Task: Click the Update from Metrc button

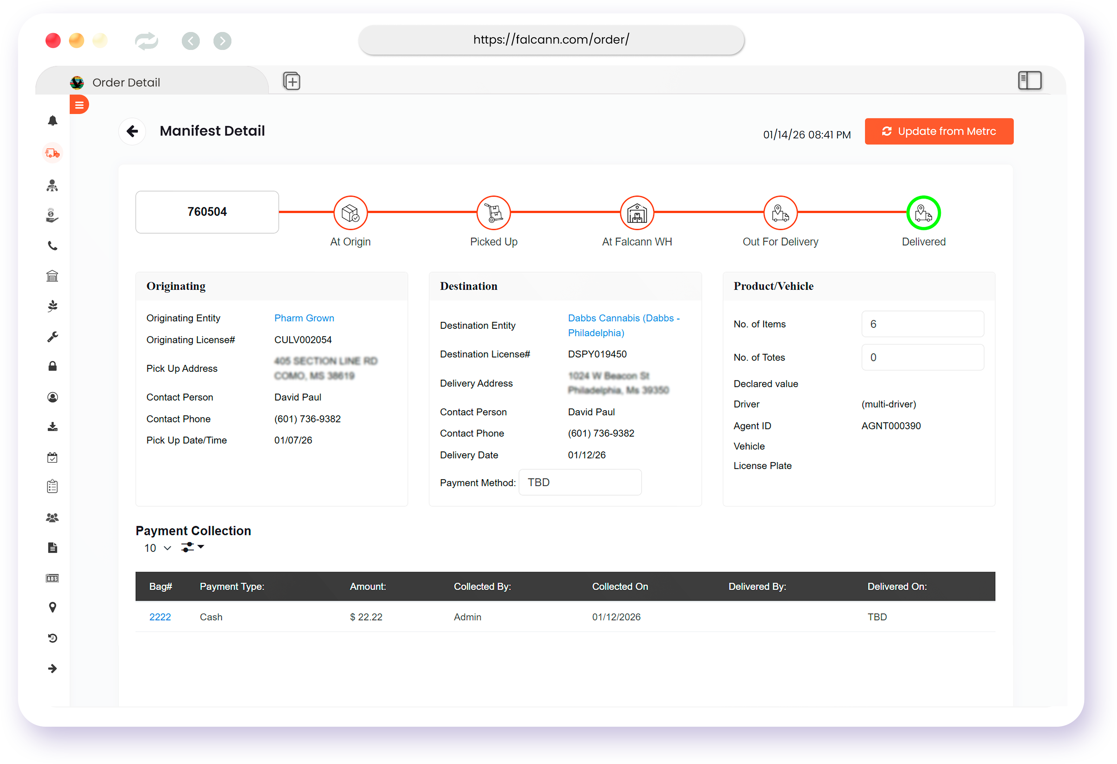Action: [938, 131]
